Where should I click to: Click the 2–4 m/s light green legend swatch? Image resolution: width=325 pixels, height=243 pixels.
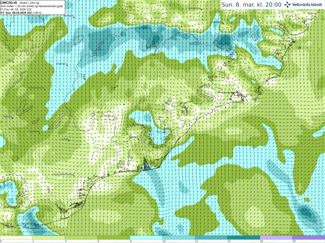49,238
